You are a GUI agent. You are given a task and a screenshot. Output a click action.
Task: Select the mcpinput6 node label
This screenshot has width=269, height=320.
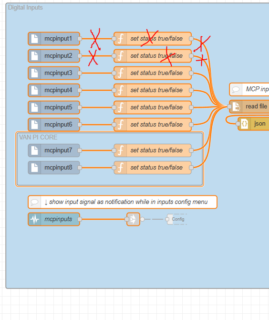click(x=58, y=125)
